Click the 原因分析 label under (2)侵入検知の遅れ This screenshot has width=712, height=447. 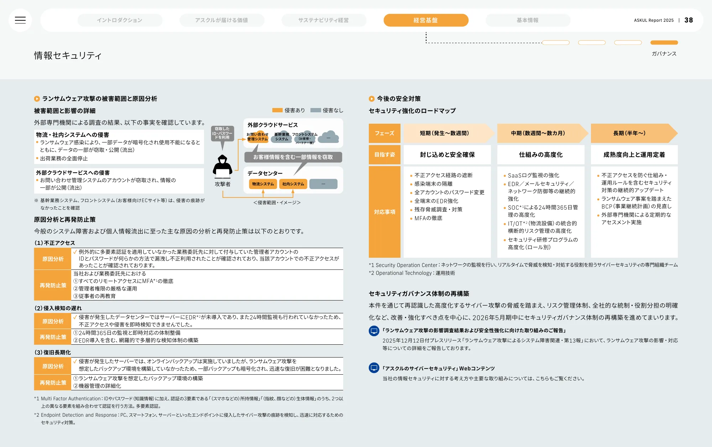click(53, 321)
